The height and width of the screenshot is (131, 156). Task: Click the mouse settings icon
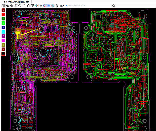pyautogui.click(x=57, y=5)
